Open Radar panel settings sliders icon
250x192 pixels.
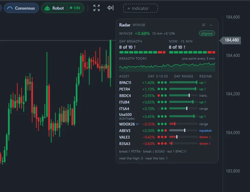pos(204,25)
